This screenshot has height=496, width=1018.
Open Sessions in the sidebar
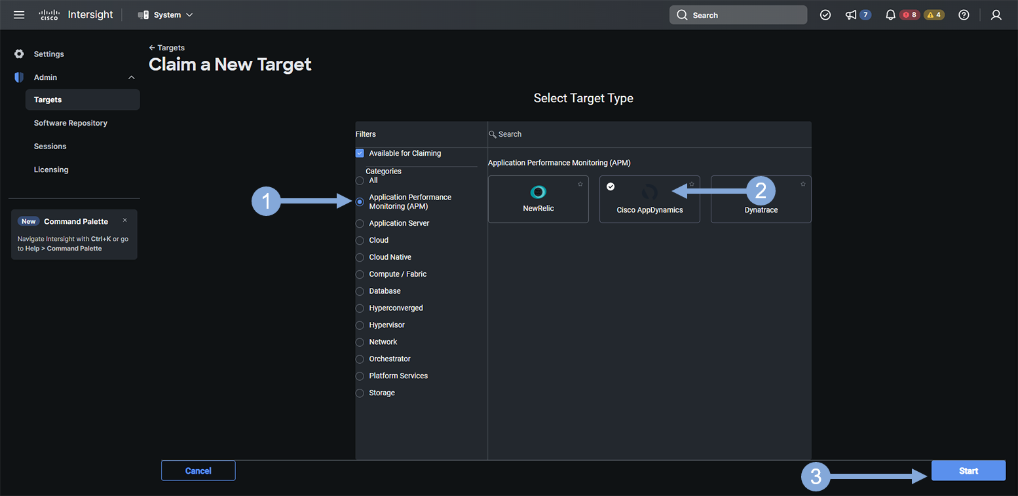click(x=50, y=147)
